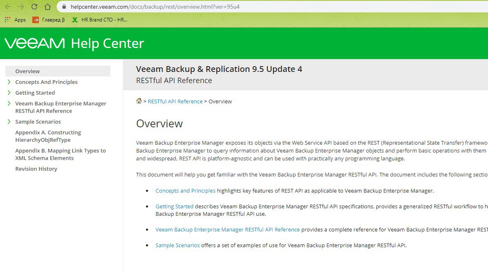Reload the page with refresh icon
Viewport: 488px width, 272px height.
[34, 7]
